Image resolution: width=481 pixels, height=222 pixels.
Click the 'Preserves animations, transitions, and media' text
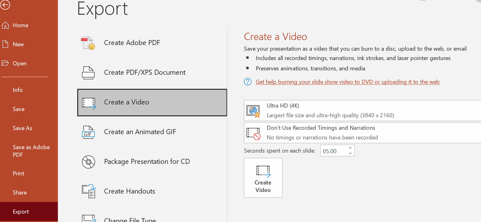tap(311, 68)
